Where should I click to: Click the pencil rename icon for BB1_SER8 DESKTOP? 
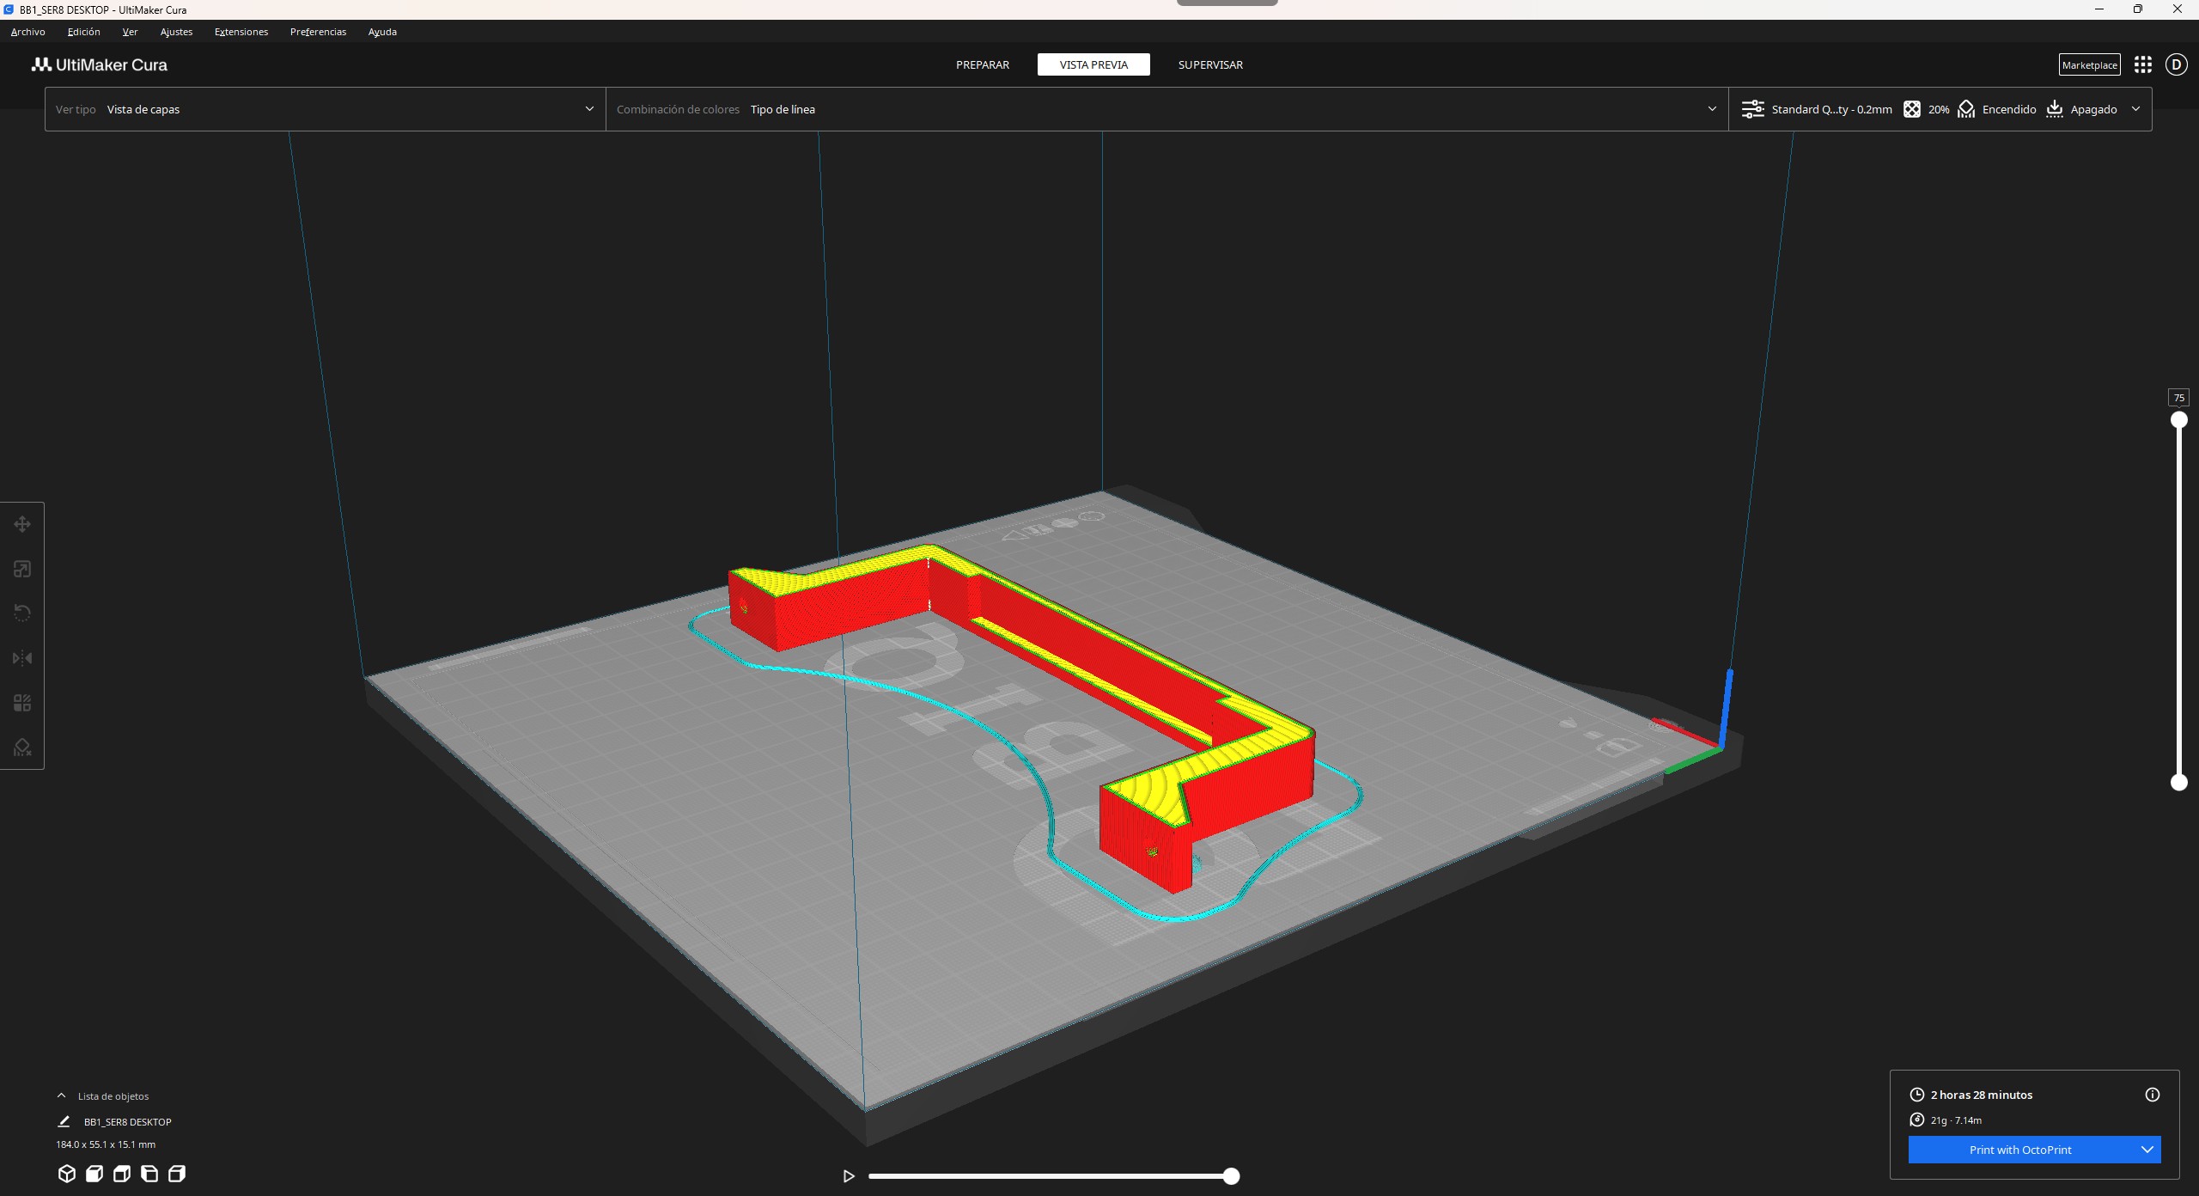click(64, 1121)
